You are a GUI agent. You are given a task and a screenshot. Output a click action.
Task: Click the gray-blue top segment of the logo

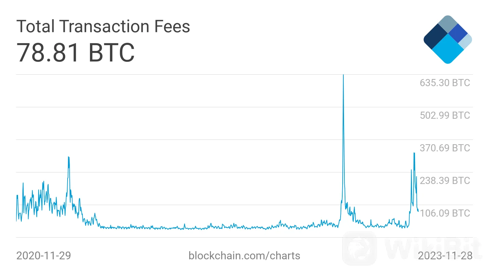tap(448, 23)
